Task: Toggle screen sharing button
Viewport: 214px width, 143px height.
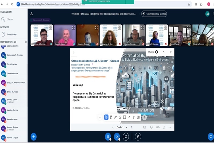Action: point(126,137)
